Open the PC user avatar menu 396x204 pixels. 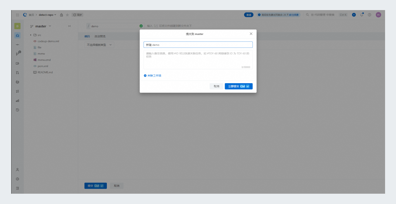point(379,15)
